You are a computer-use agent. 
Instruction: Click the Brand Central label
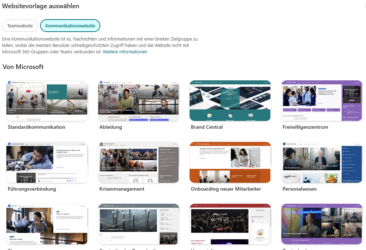click(x=207, y=127)
